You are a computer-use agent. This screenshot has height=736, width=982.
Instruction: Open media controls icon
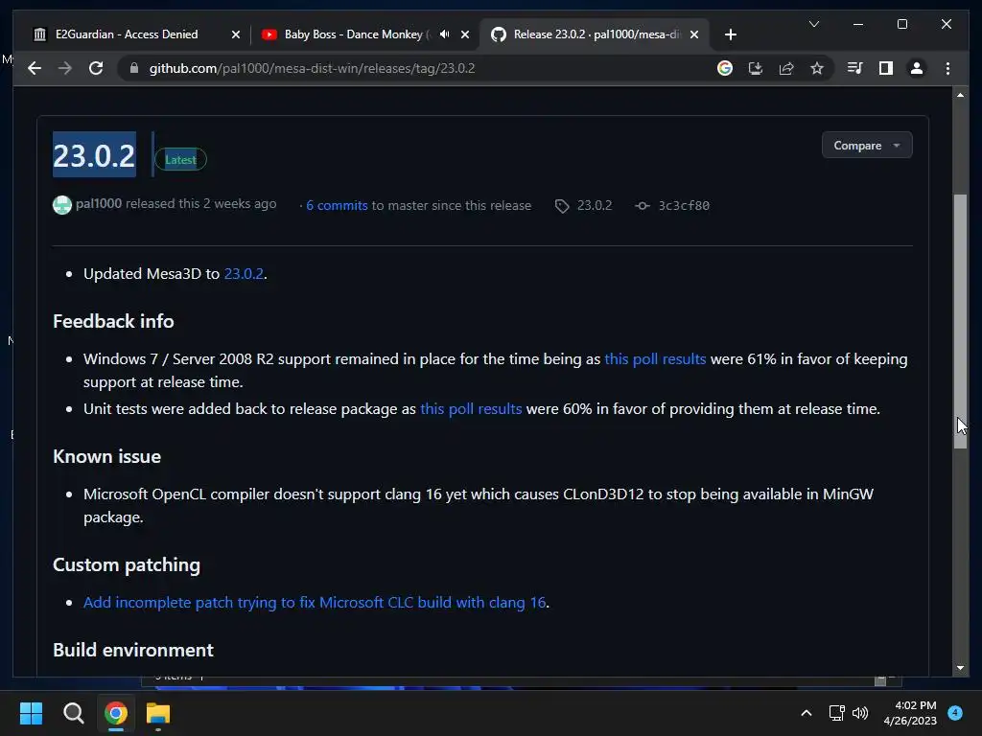click(854, 68)
